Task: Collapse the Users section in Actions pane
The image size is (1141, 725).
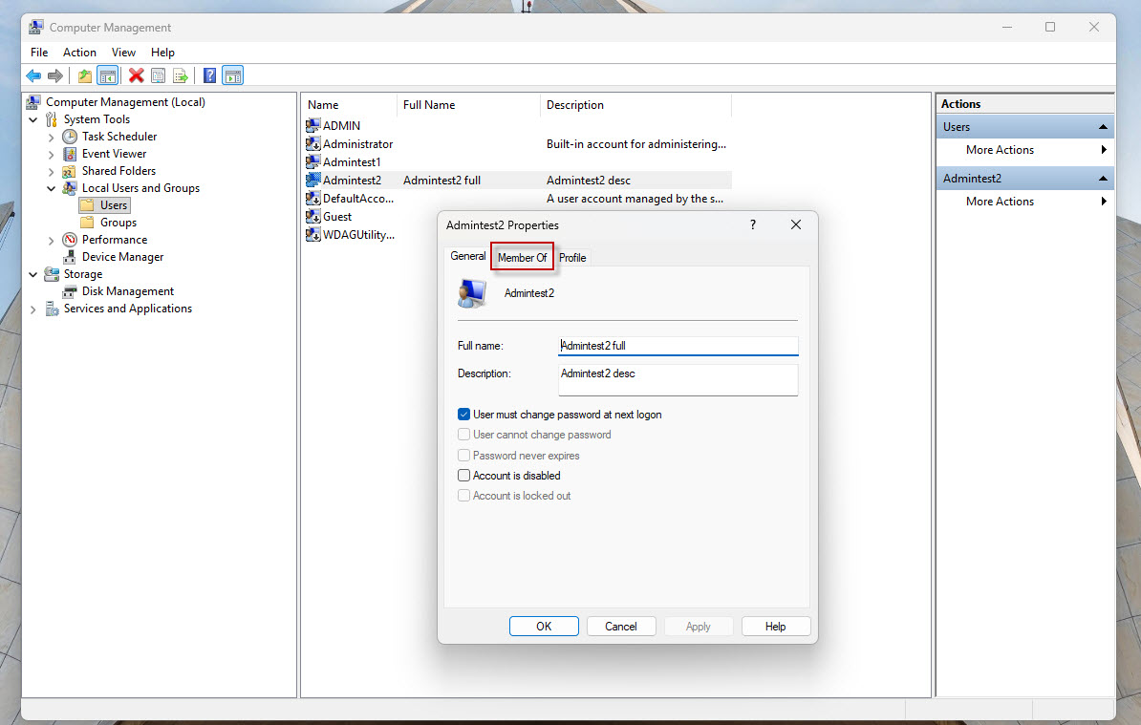Action: (x=1103, y=126)
